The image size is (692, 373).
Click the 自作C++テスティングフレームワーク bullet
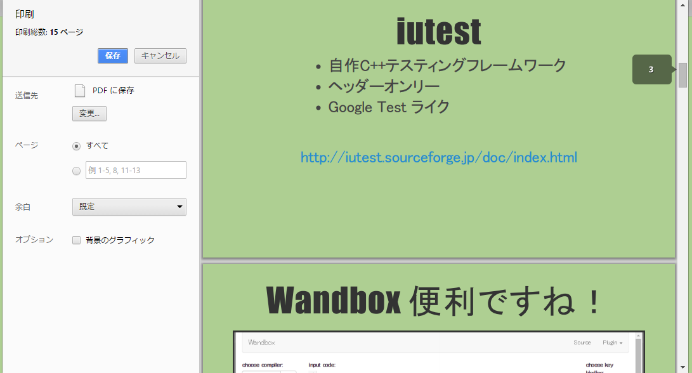pos(448,65)
